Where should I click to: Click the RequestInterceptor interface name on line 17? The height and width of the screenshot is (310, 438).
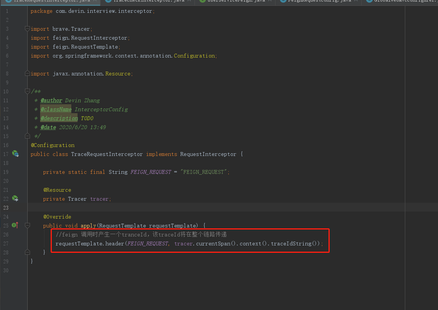click(x=208, y=154)
